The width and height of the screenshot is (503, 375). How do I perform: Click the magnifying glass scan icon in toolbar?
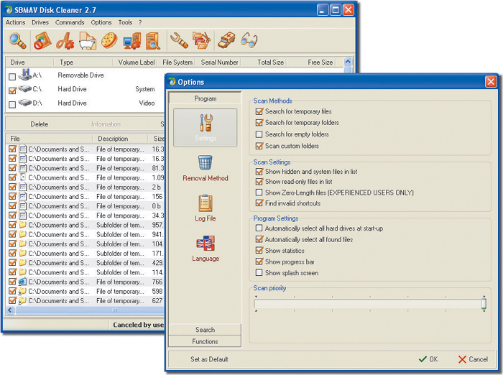click(18, 41)
